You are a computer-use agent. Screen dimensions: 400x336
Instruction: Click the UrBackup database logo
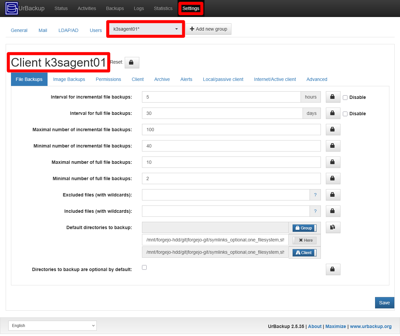[11, 8]
